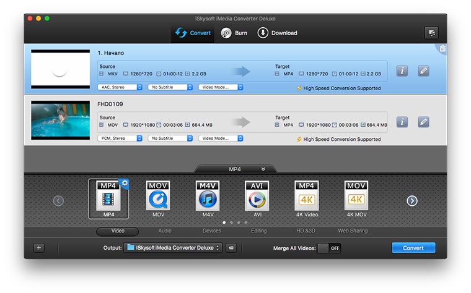Click the add file plus button
The width and height of the screenshot is (471, 293).
[39, 248]
